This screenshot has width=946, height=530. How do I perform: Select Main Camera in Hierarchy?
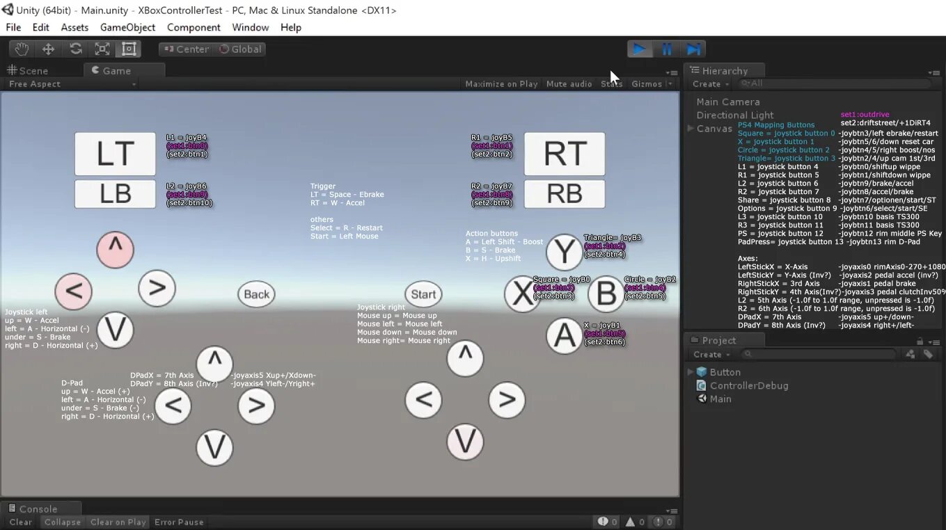(x=728, y=102)
